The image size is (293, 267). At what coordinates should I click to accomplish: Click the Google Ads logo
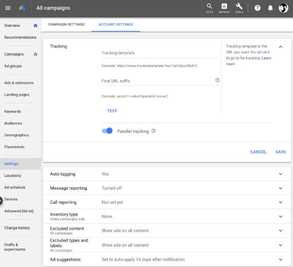22,8
